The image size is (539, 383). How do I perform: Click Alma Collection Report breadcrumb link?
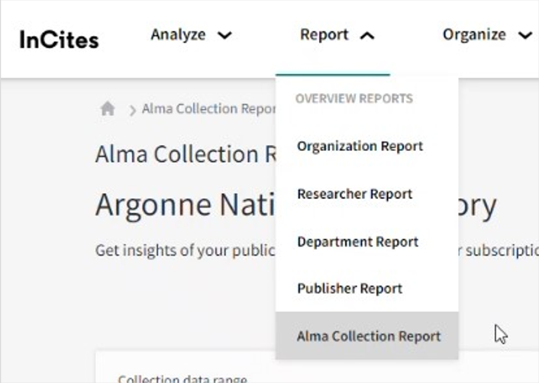coord(208,109)
